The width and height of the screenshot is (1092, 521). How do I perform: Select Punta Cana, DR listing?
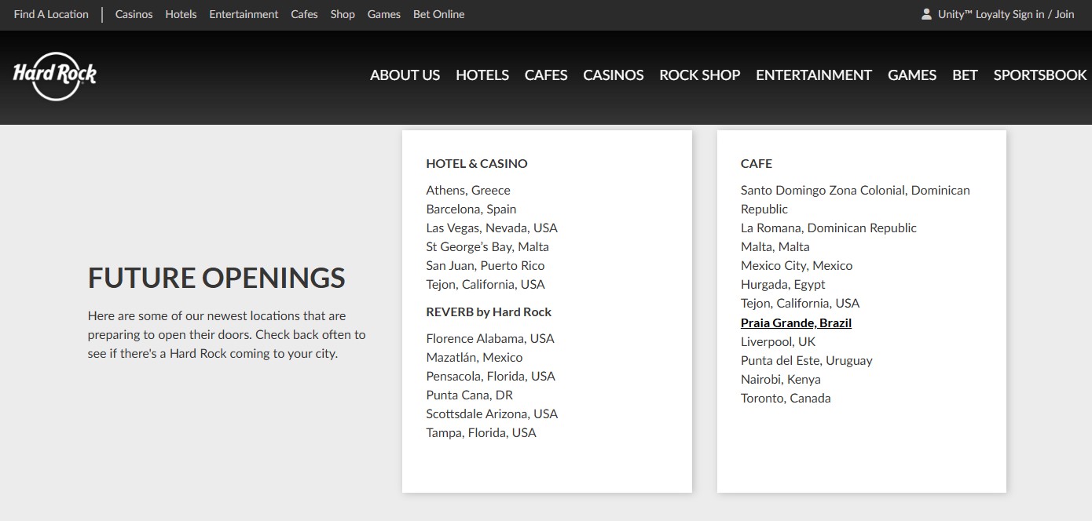click(x=470, y=395)
